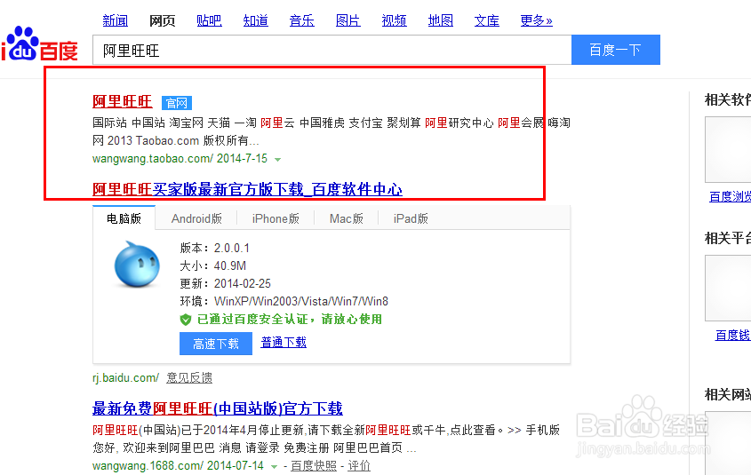Click the 评价 link
This screenshot has width=751, height=475.
359,466
